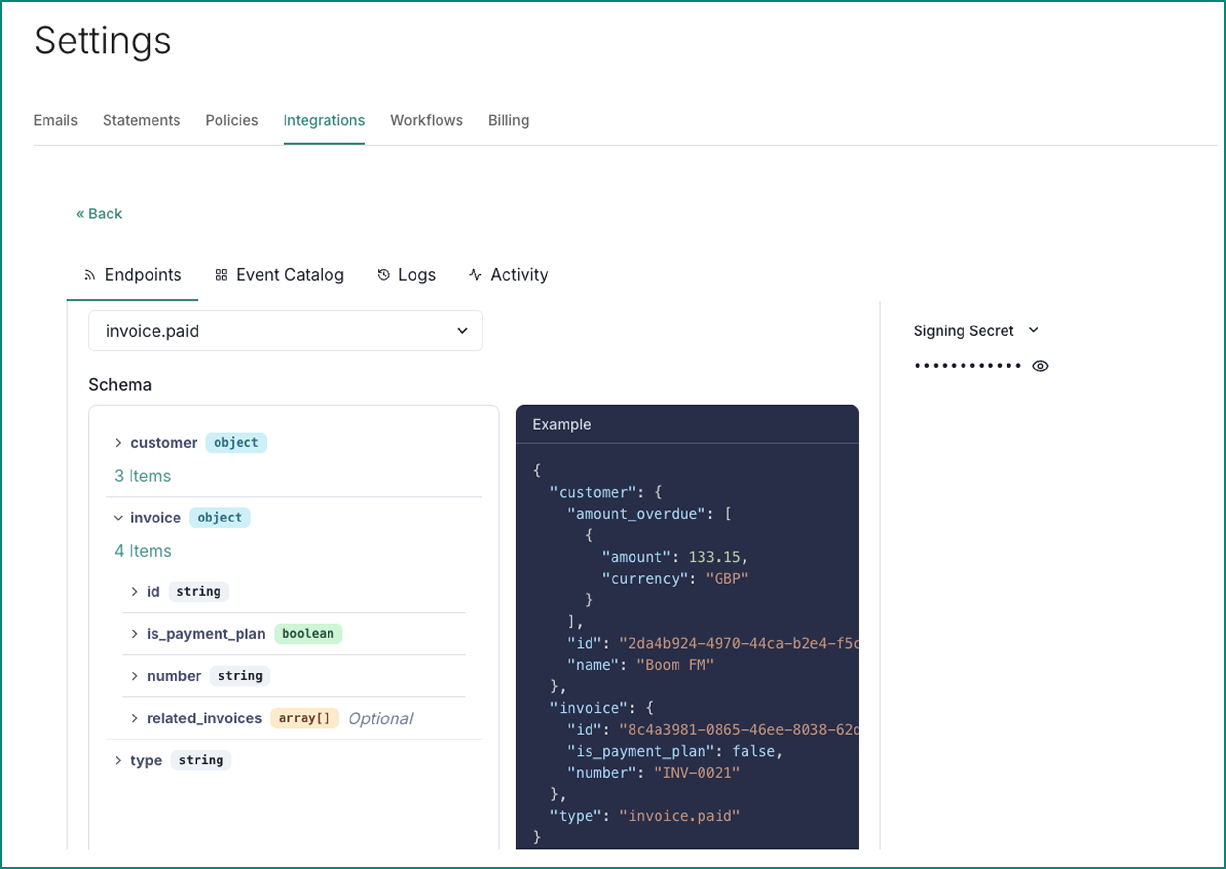Image resolution: width=1226 pixels, height=869 pixels.
Task: Click the Endpoints feed icon
Action: pos(89,275)
